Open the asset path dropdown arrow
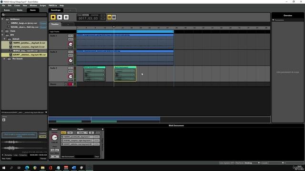The image size is (305, 171). tap(46, 112)
